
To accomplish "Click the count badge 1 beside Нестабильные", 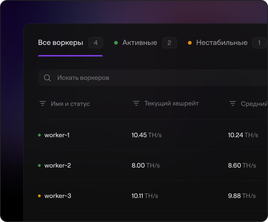I will 259,43.
